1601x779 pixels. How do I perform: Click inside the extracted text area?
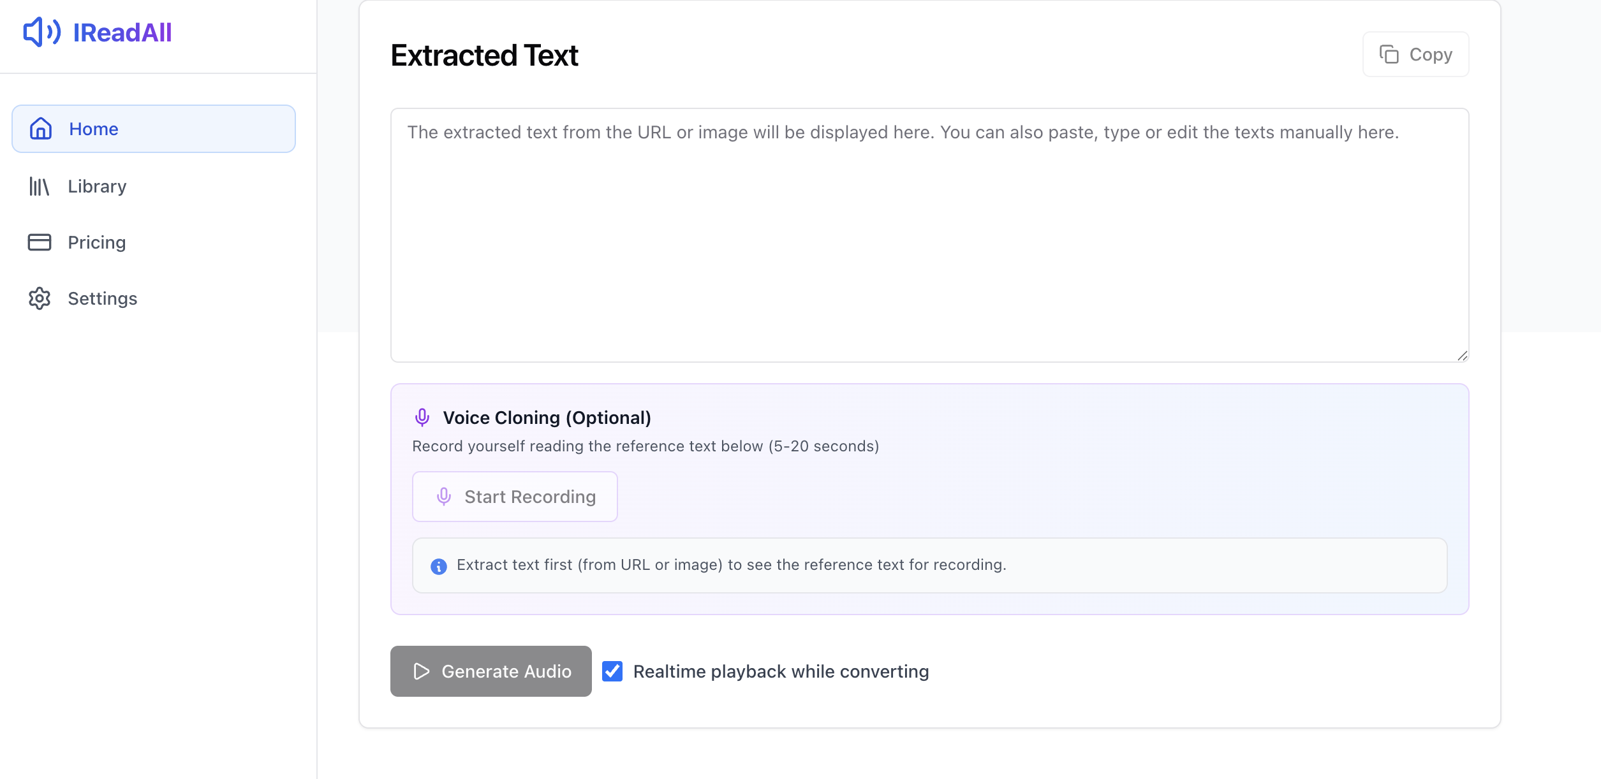click(x=929, y=236)
